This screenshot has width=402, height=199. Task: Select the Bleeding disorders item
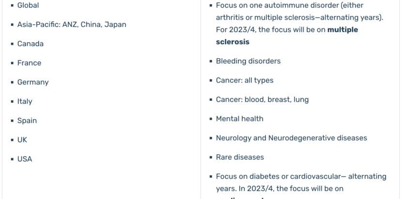248,61
